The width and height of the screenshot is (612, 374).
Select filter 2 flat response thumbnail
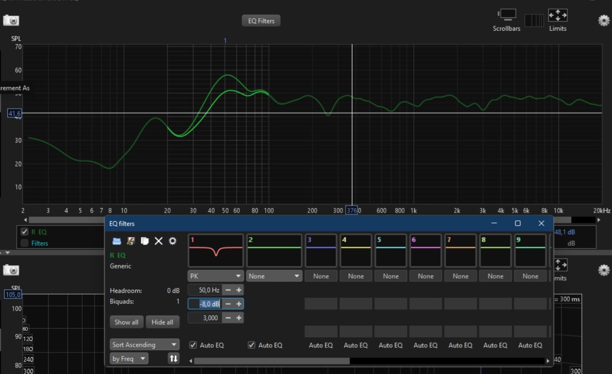tap(274, 251)
